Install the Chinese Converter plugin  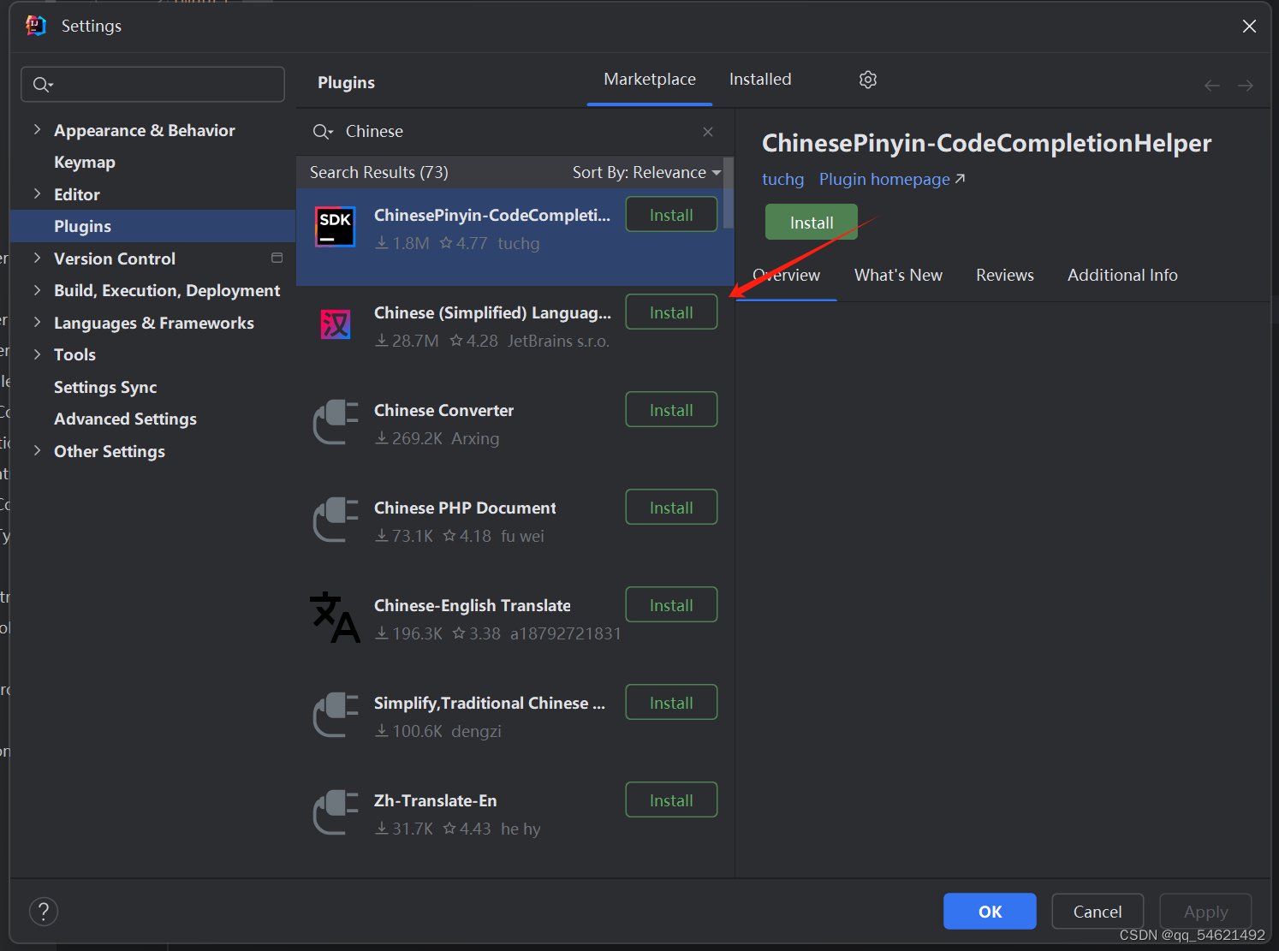point(671,410)
